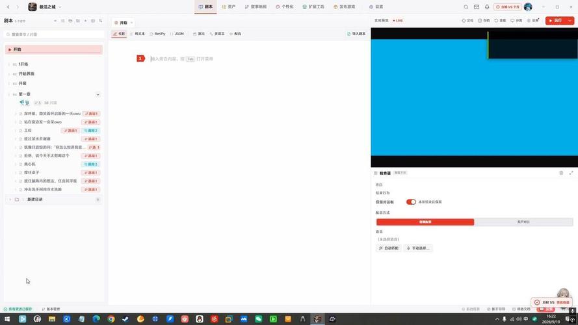Open the Windows Start menu
Screen dimensions: 578x325
[x=7, y=319]
